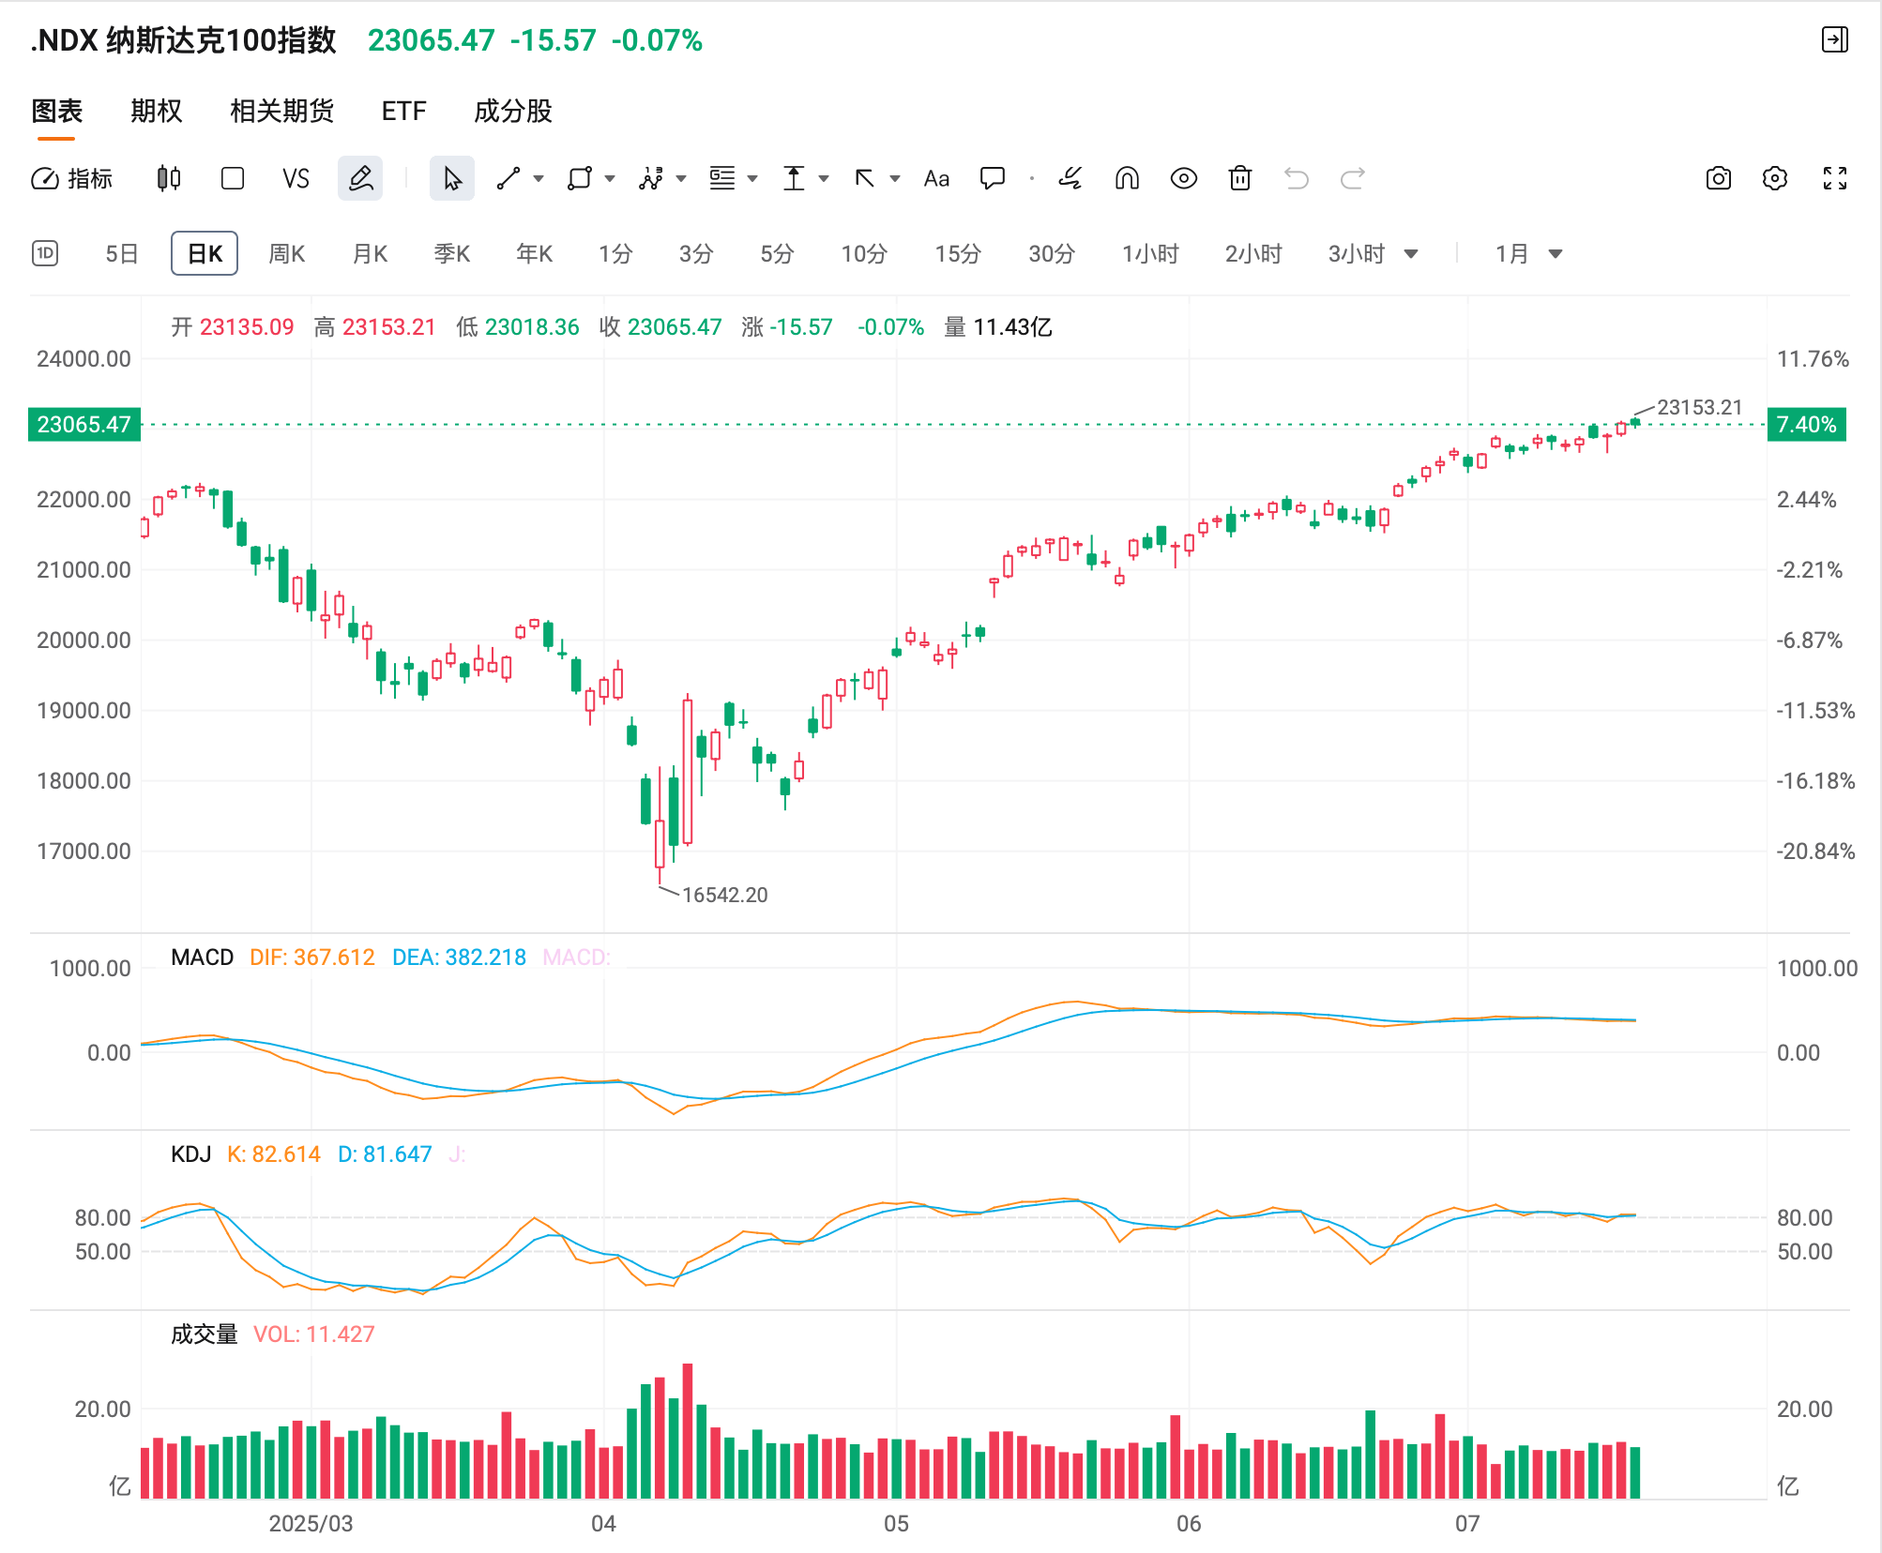
Task: Expand Fibonacci tool options
Action: click(752, 178)
